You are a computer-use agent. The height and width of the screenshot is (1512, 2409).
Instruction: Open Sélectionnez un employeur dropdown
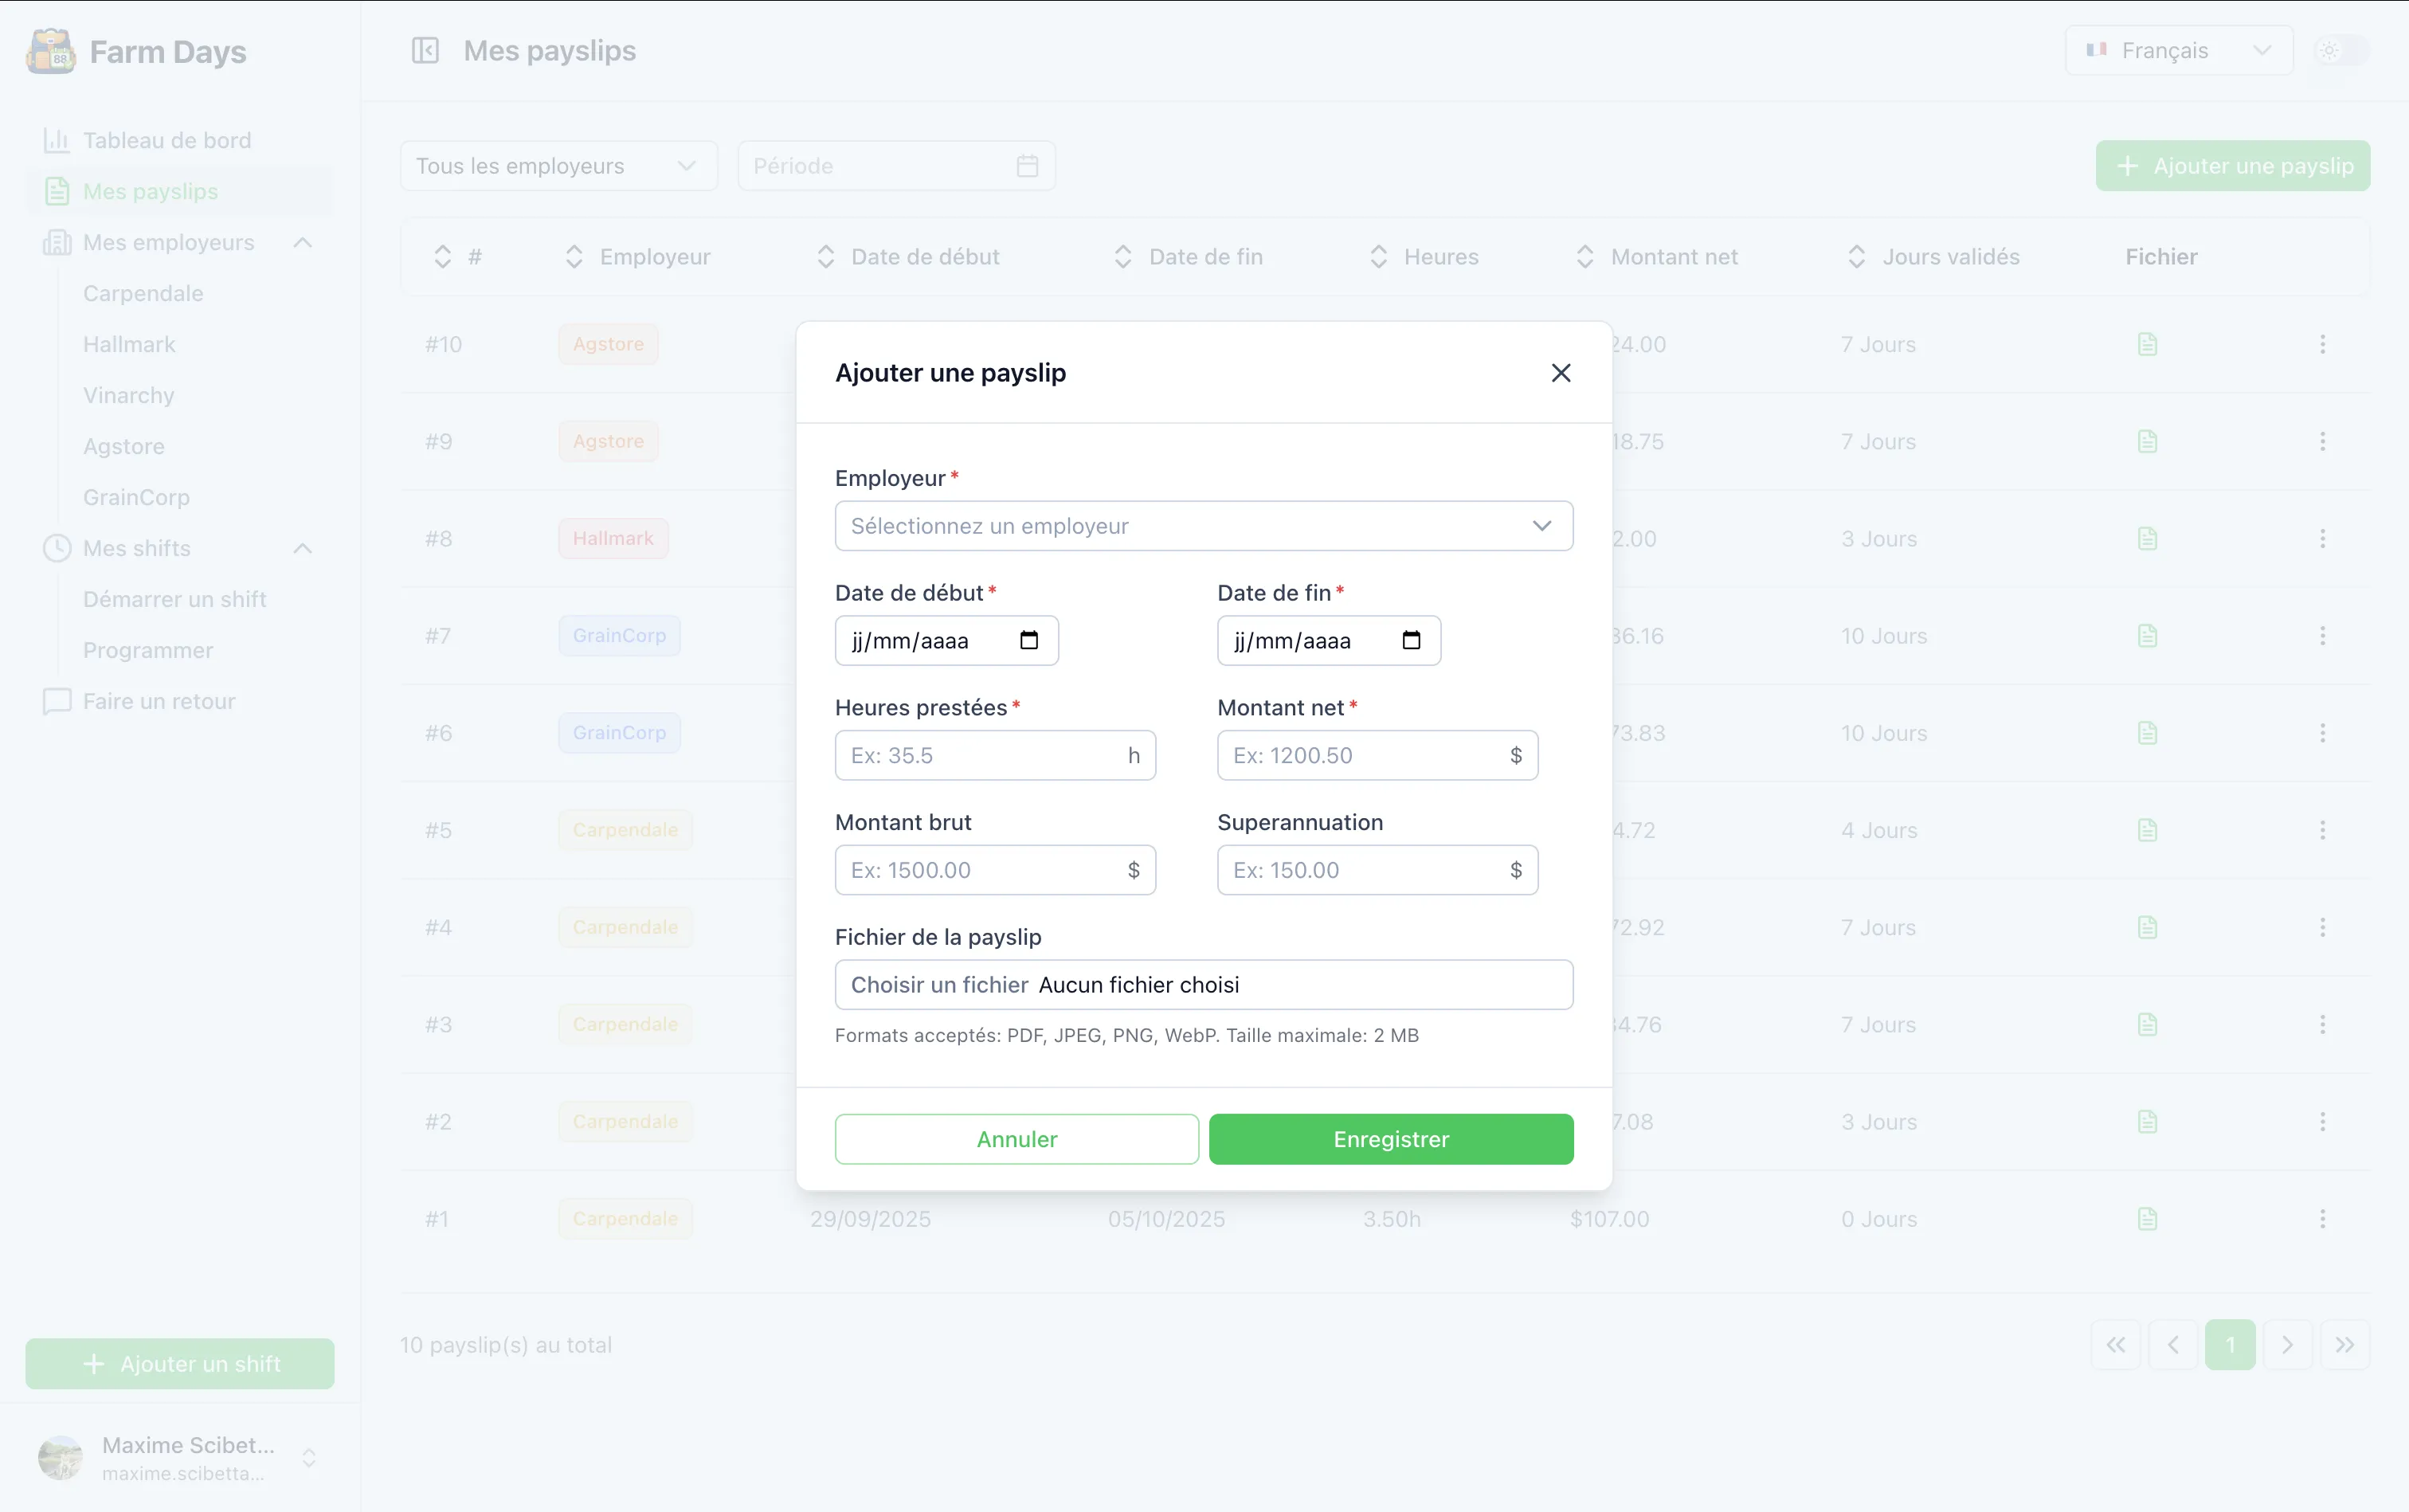coord(1203,526)
